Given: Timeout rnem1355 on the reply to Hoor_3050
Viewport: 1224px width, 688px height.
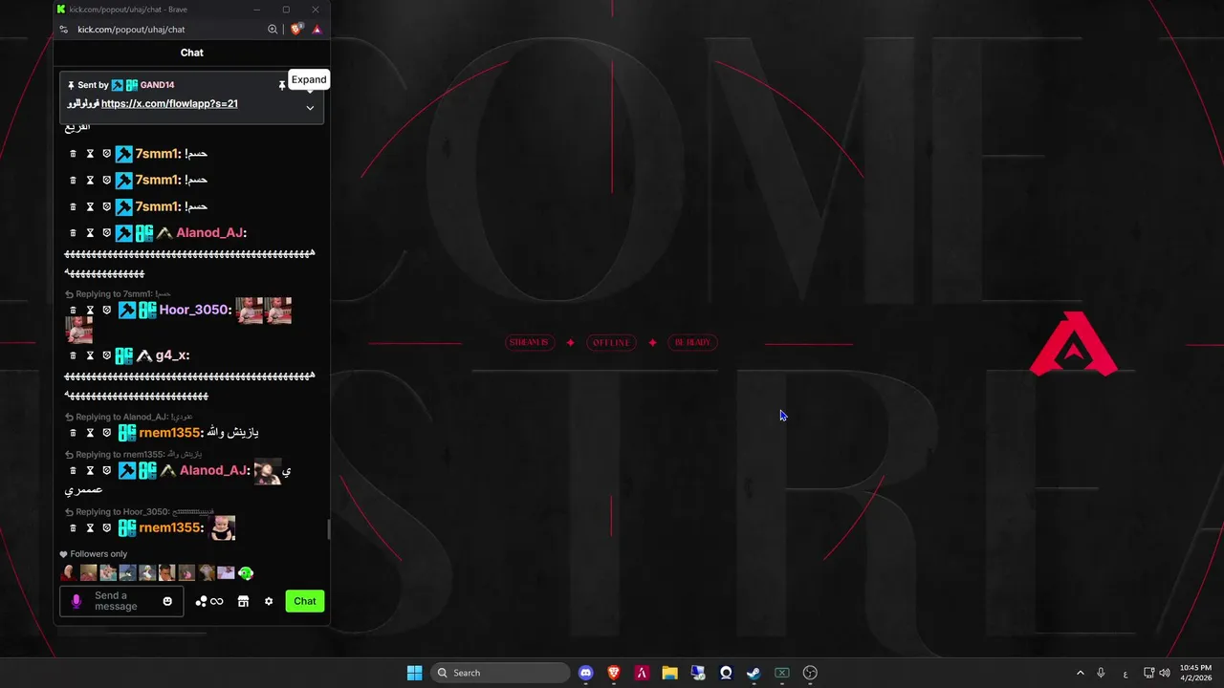Looking at the screenshot, I should point(90,528).
